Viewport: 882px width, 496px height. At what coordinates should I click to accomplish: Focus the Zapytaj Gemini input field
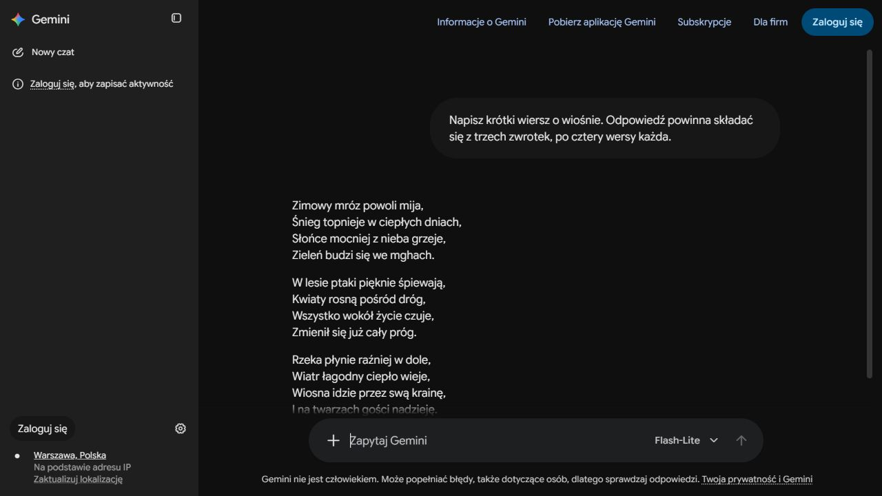496,440
